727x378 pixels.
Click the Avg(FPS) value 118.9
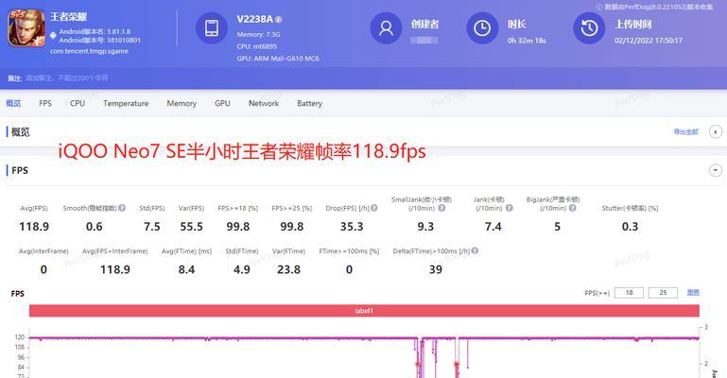(x=34, y=227)
